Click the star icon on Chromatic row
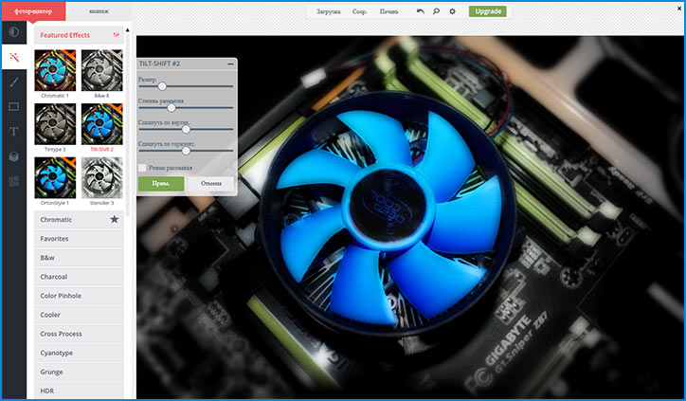Screen dimensions: 686x401 point(115,220)
